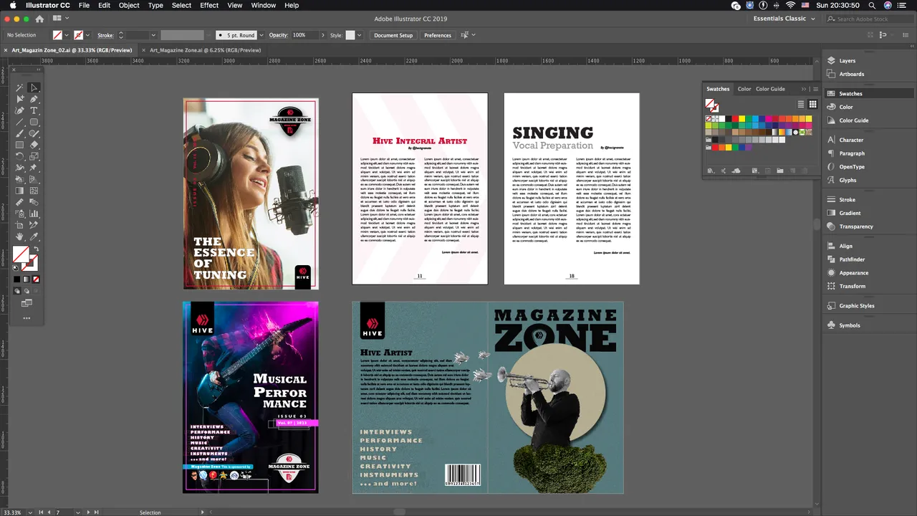Screen dimensions: 917x516
Task: Select the Hand tool
Action: [x=19, y=236]
